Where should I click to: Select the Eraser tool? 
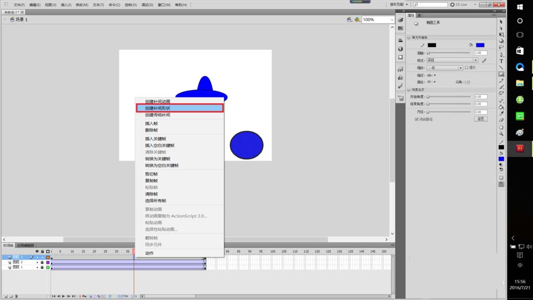pos(501,120)
